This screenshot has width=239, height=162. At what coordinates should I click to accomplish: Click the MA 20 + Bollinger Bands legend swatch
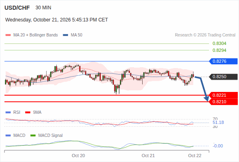click(8, 35)
